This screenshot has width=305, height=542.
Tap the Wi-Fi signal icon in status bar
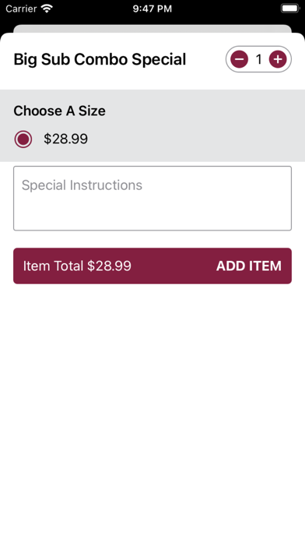tap(47, 9)
